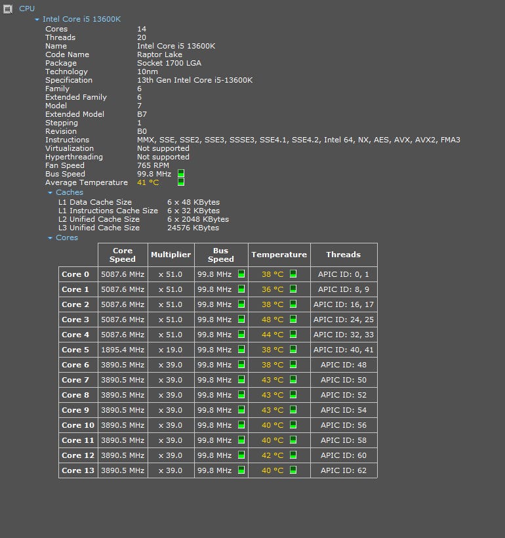
Task: Click the 13th Gen Intel Core i5-13600K specification
Action: click(195, 80)
